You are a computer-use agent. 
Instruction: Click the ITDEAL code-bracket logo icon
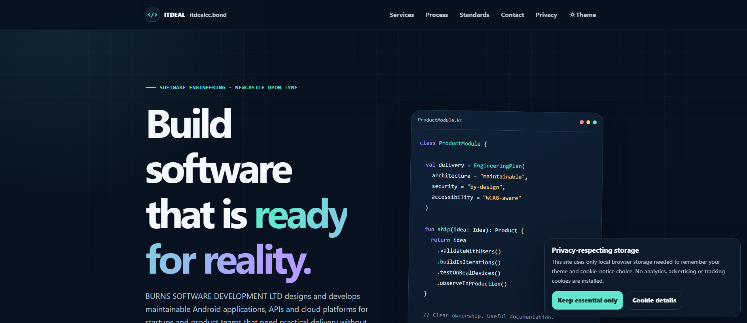[152, 15]
